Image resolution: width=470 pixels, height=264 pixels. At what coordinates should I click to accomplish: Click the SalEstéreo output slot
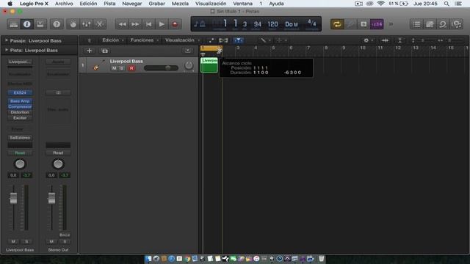[x=20, y=138]
